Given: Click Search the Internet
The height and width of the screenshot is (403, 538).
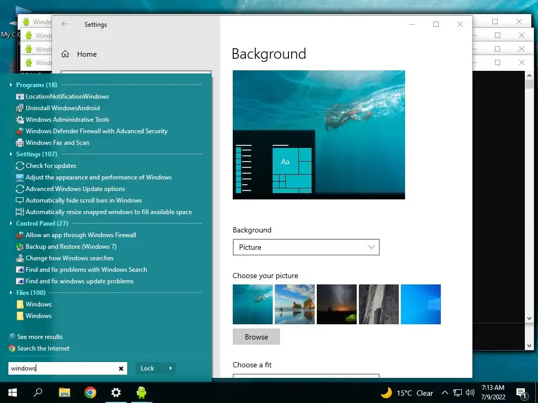Looking at the screenshot, I should pos(39,348).
